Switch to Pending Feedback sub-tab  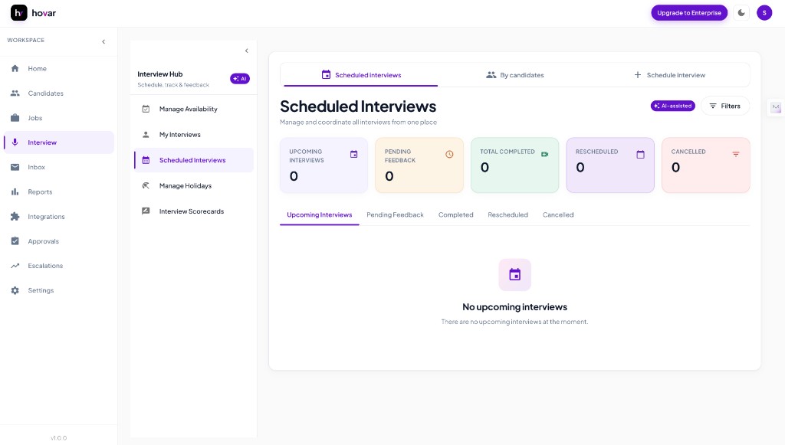395,215
